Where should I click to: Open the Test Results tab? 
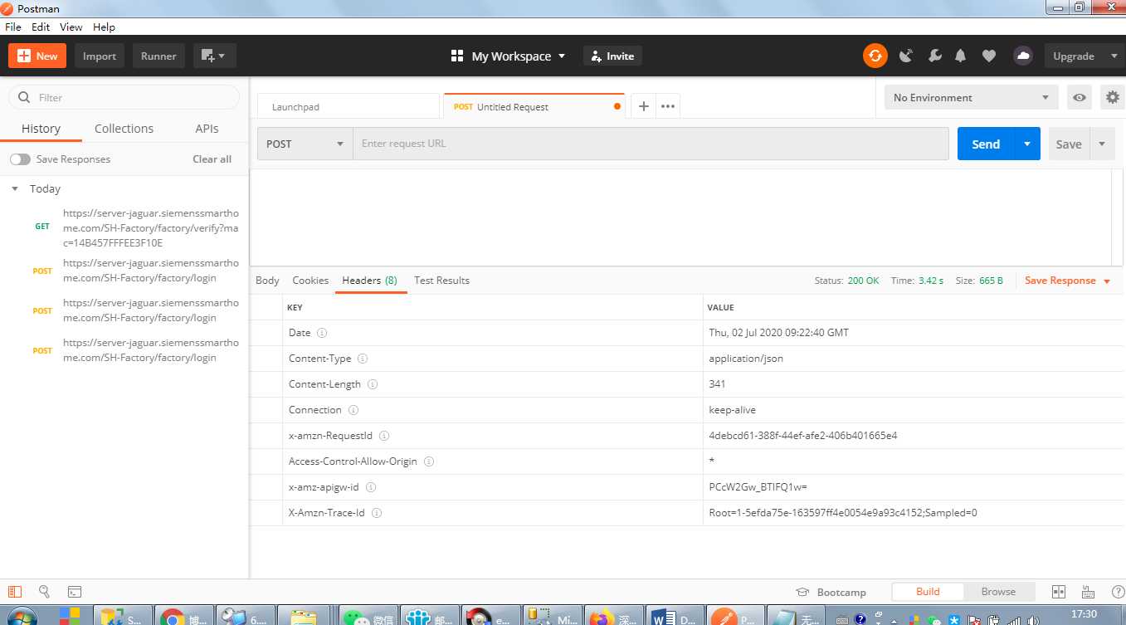pos(441,281)
